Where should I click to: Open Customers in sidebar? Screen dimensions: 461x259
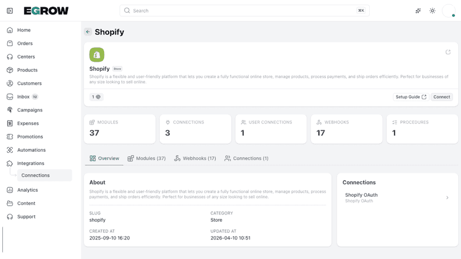[30, 83]
